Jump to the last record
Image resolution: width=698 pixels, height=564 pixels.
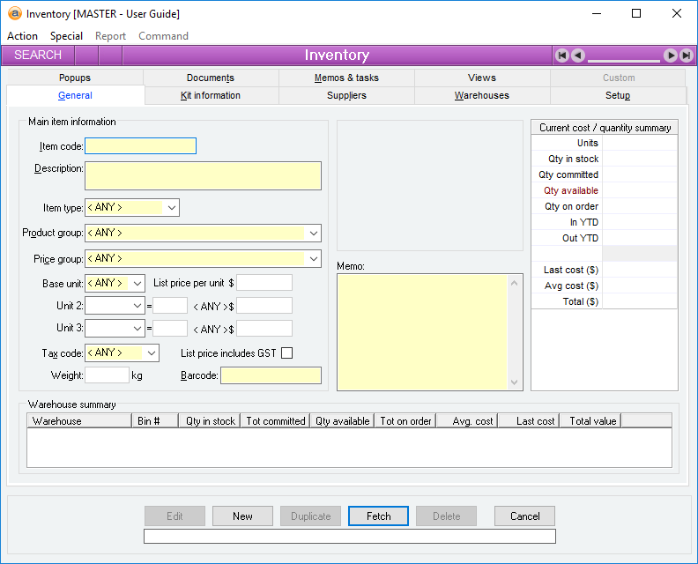tap(686, 56)
